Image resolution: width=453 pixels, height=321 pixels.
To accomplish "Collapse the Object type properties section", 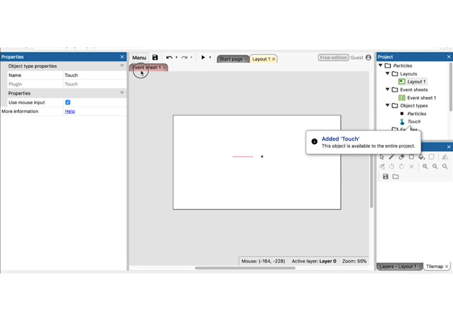I will [122, 66].
